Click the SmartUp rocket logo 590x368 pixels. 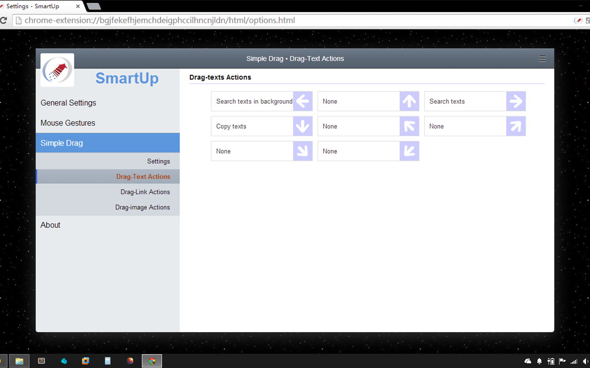(x=57, y=70)
